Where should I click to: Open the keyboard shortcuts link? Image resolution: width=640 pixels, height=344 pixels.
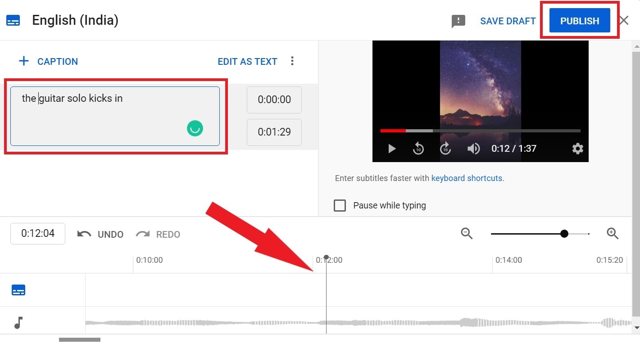(467, 178)
